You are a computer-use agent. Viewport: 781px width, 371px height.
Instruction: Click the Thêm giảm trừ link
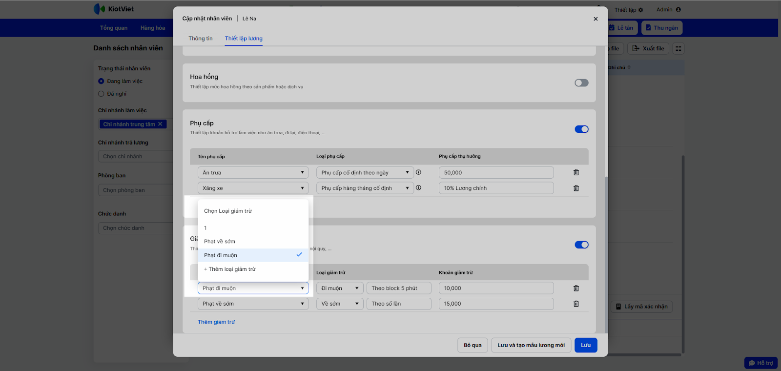[216, 322]
